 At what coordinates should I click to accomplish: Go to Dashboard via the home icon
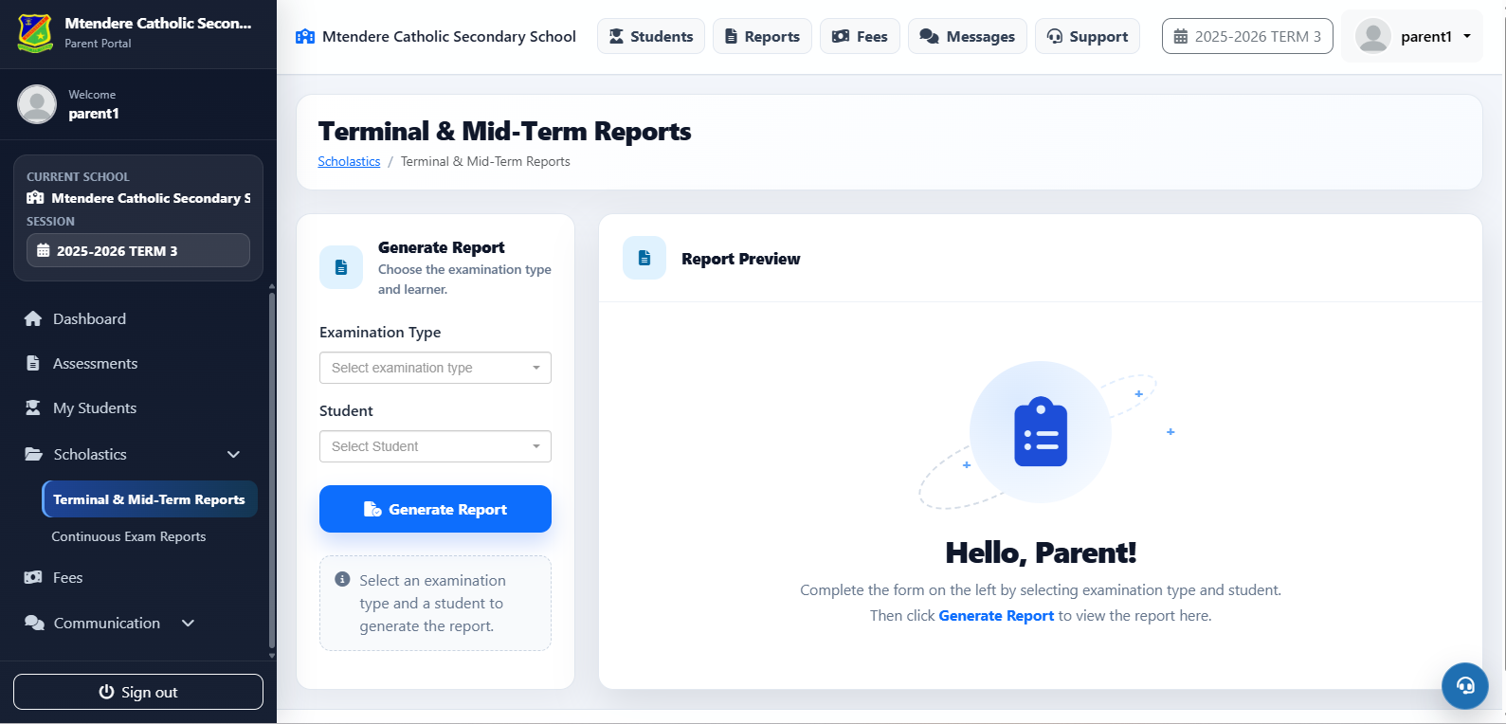(33, 318)
